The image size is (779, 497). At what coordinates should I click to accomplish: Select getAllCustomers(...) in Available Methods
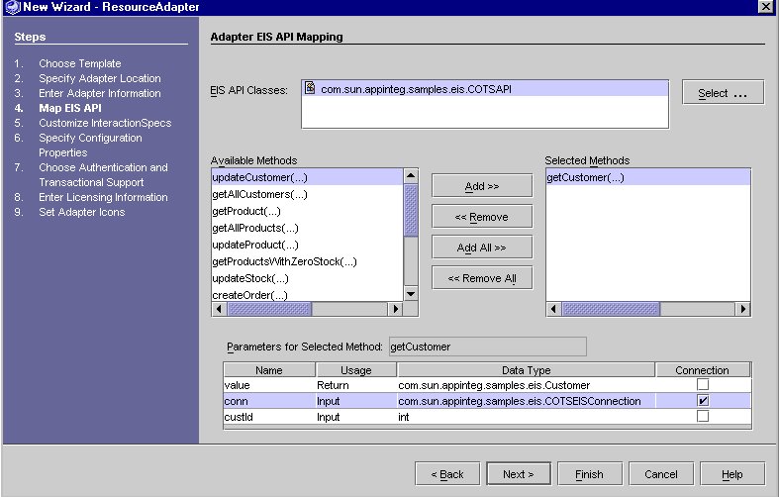click(307, 194)
